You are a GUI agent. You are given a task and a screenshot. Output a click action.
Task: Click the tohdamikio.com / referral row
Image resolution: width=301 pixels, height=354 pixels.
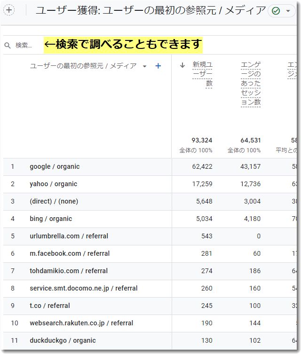click(x=69, y=271)
